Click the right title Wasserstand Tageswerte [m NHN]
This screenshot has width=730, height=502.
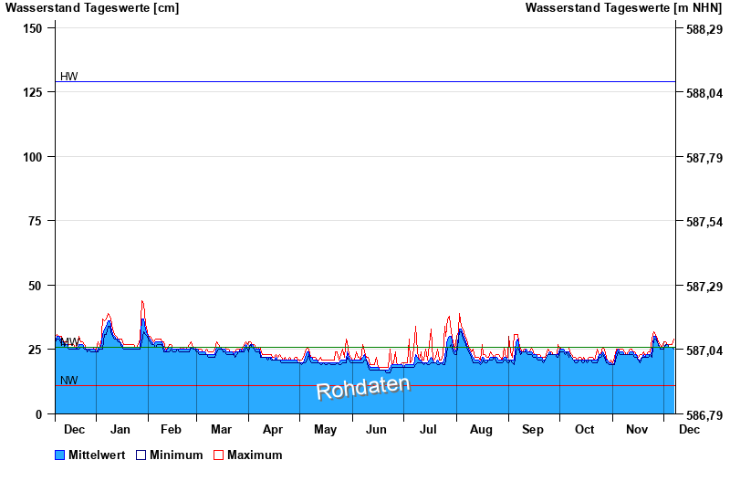click(625, 8)
